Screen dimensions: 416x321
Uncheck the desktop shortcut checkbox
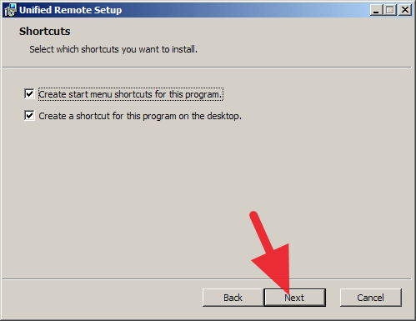29,115
